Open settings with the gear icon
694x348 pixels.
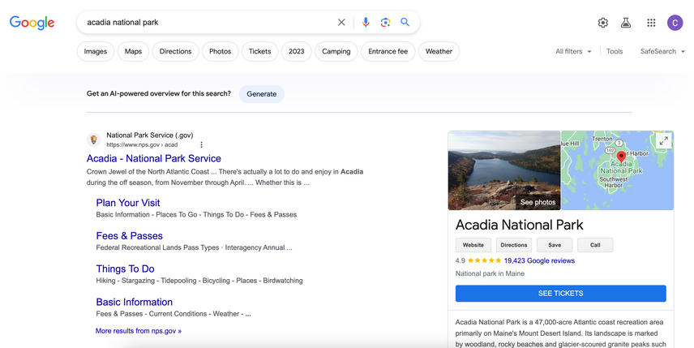click(603, 23)
